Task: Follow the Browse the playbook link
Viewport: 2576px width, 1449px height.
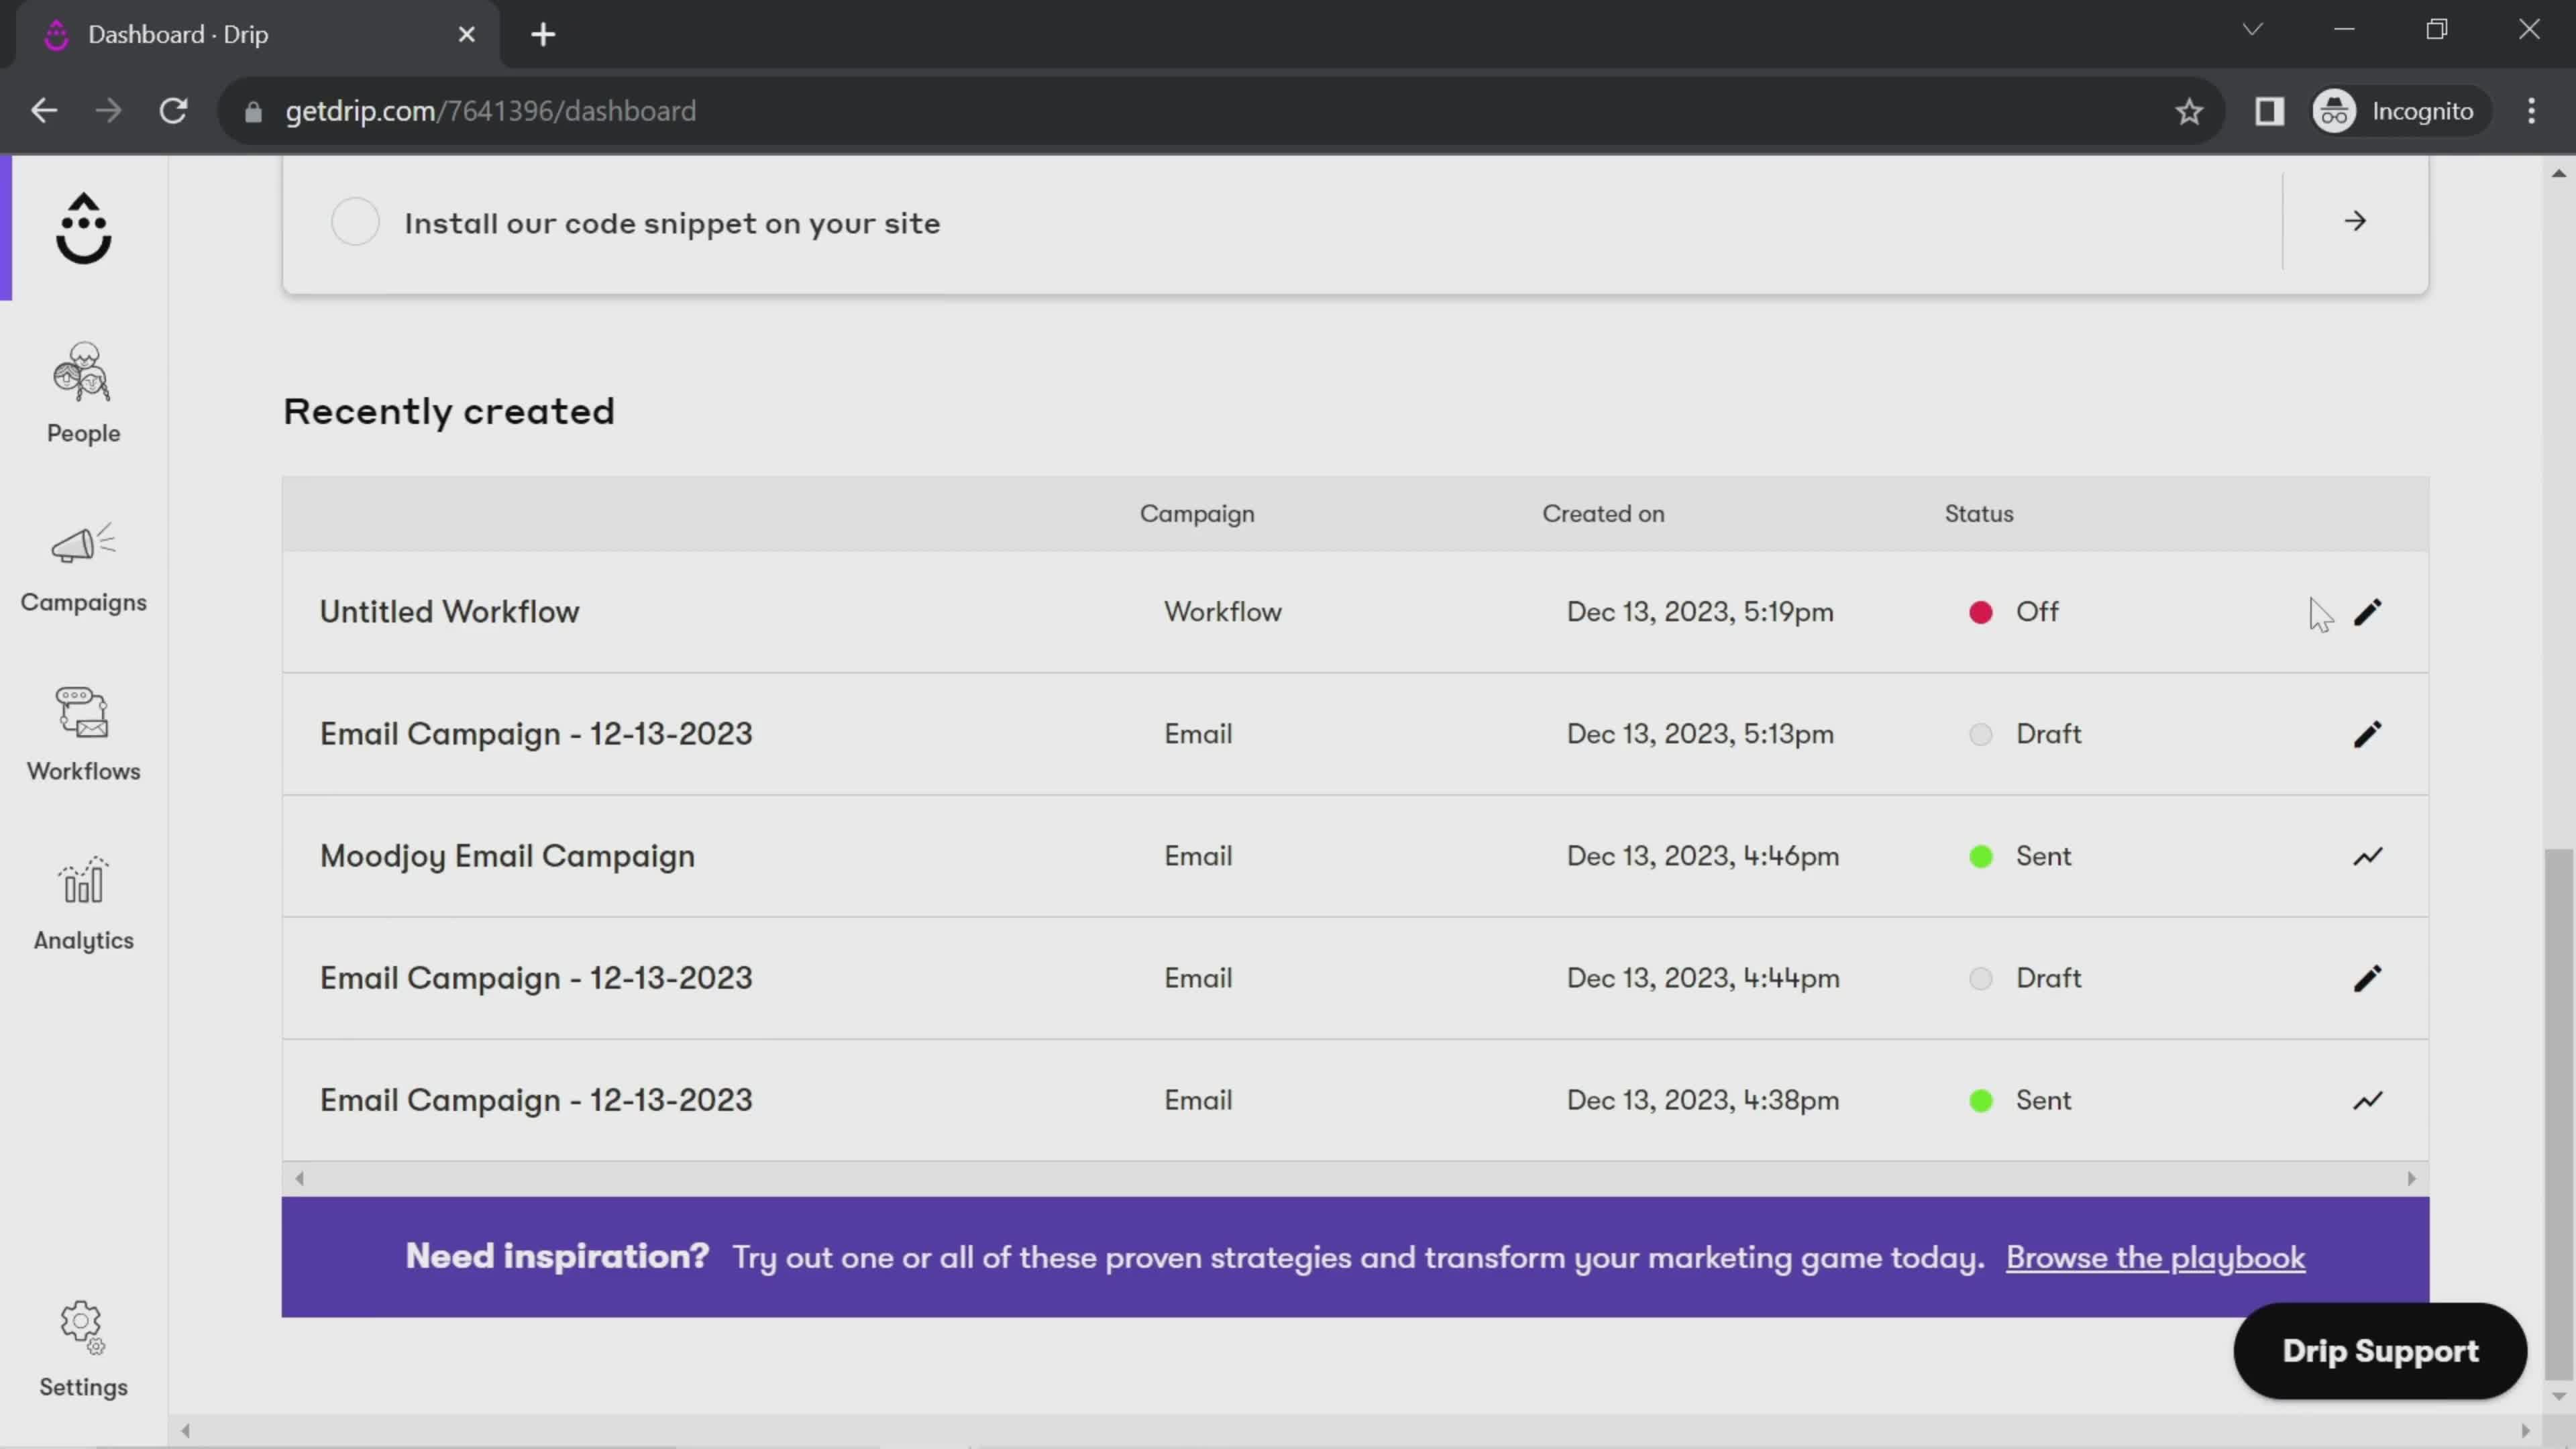Action: [x=2155, y=1257]
